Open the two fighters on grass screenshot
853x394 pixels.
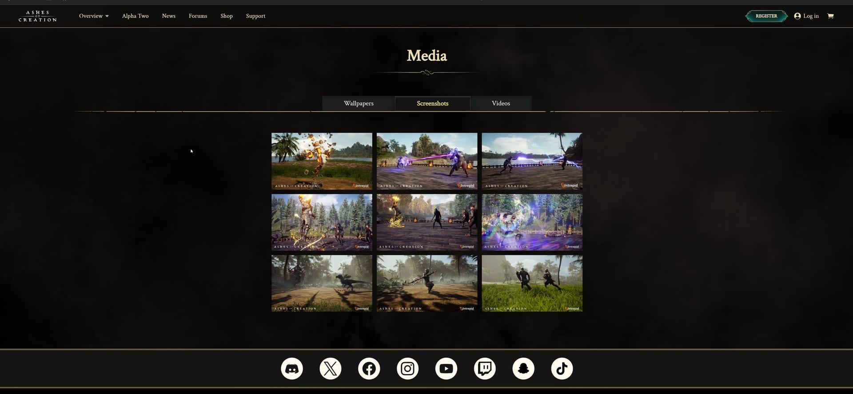coord(532,283)
